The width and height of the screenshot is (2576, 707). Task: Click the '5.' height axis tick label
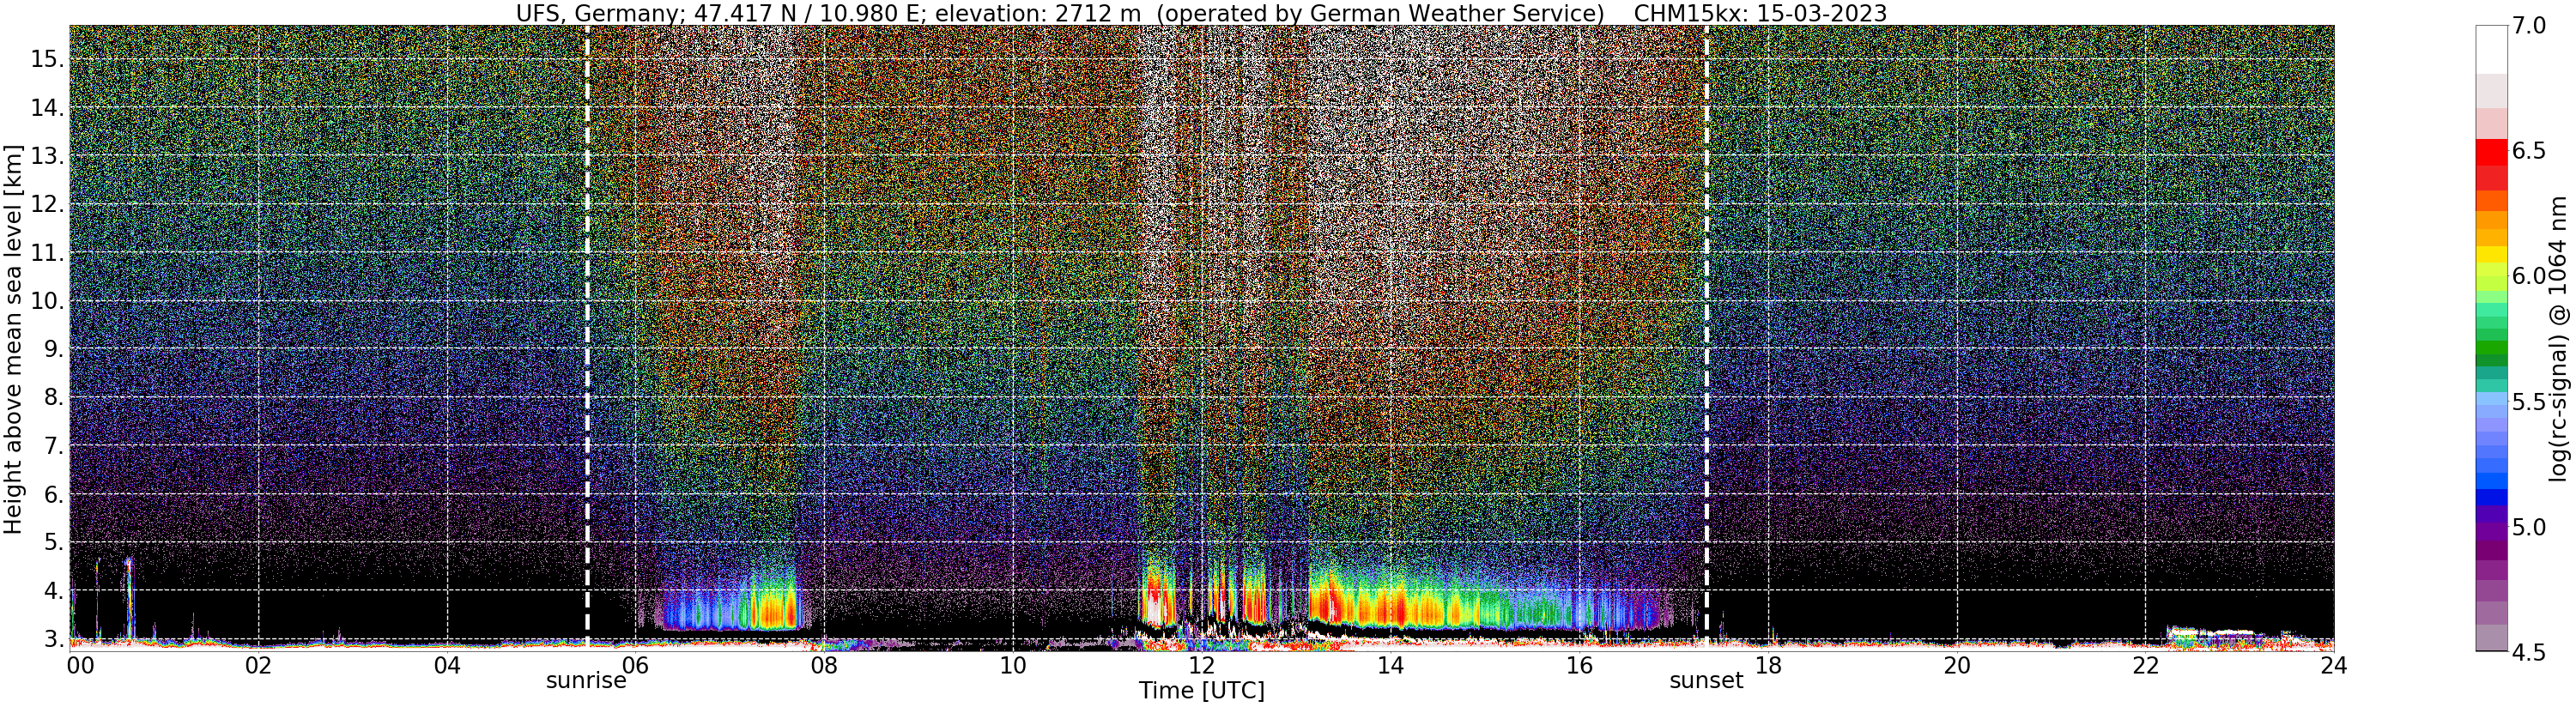(53, 542)
